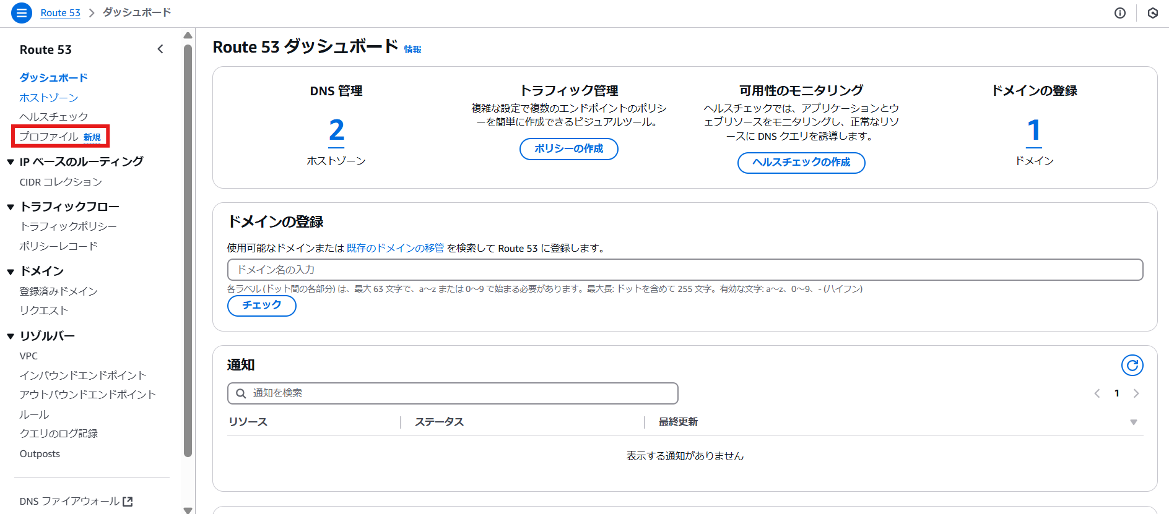
Task: Open Route 53 breadcrumb link
Action: pos(61,13)
